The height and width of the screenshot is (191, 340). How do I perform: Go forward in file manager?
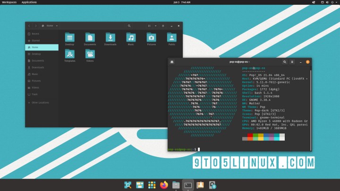(36, 26)
